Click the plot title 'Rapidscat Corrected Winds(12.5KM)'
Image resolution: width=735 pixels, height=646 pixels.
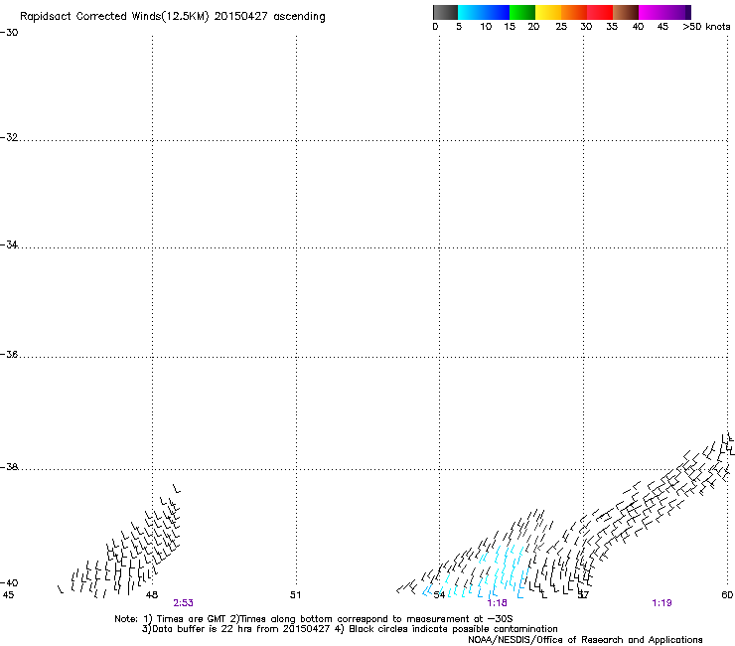pos(114,16)
